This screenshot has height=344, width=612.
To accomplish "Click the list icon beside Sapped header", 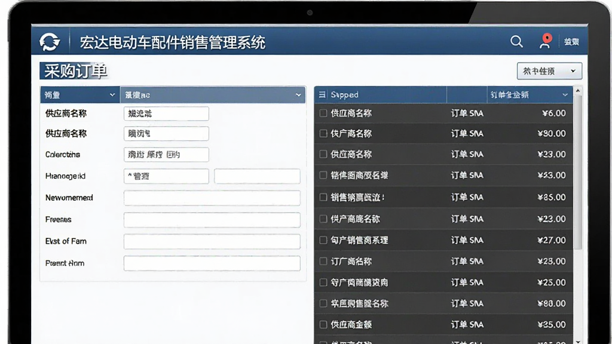I will [x=322, y=95].
